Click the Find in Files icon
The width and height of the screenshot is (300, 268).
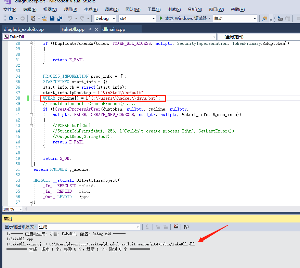point(265,18)
